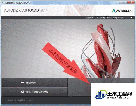
Task: Click the 创建展开 (Create Deployment) button
Action: click(35, 83)
